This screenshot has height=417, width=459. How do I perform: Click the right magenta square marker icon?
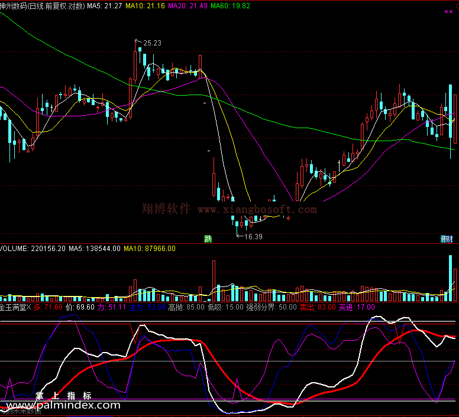click(451, 11)
